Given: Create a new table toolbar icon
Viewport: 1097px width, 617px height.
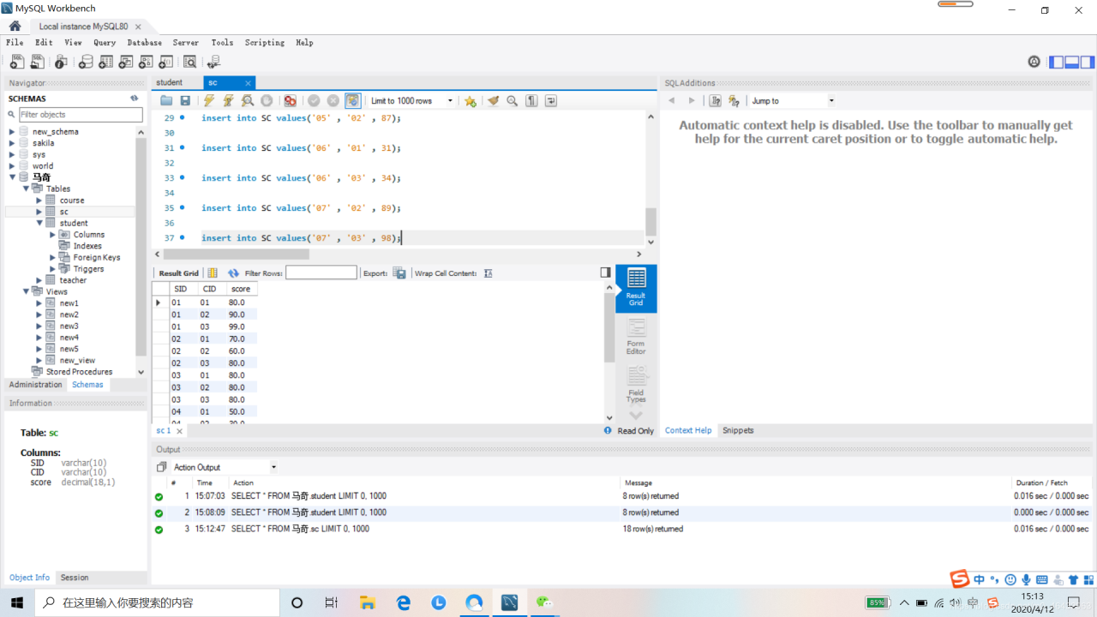Looking at the screenshot, I should click(105, 62).
